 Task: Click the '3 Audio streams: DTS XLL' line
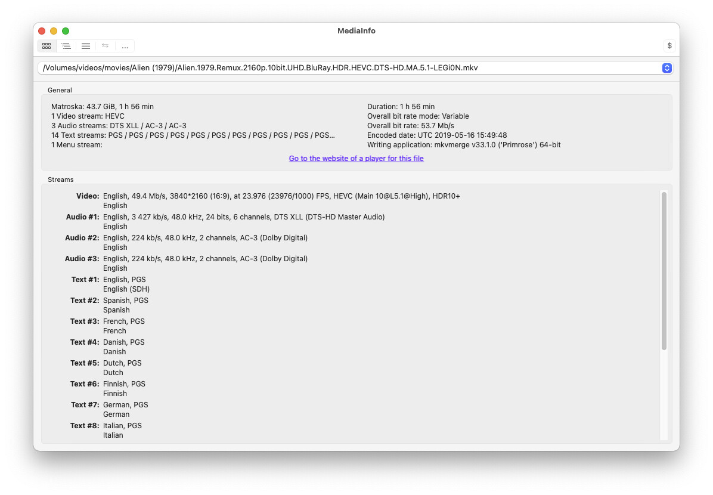pyautogui.click(x=119, y=126)
